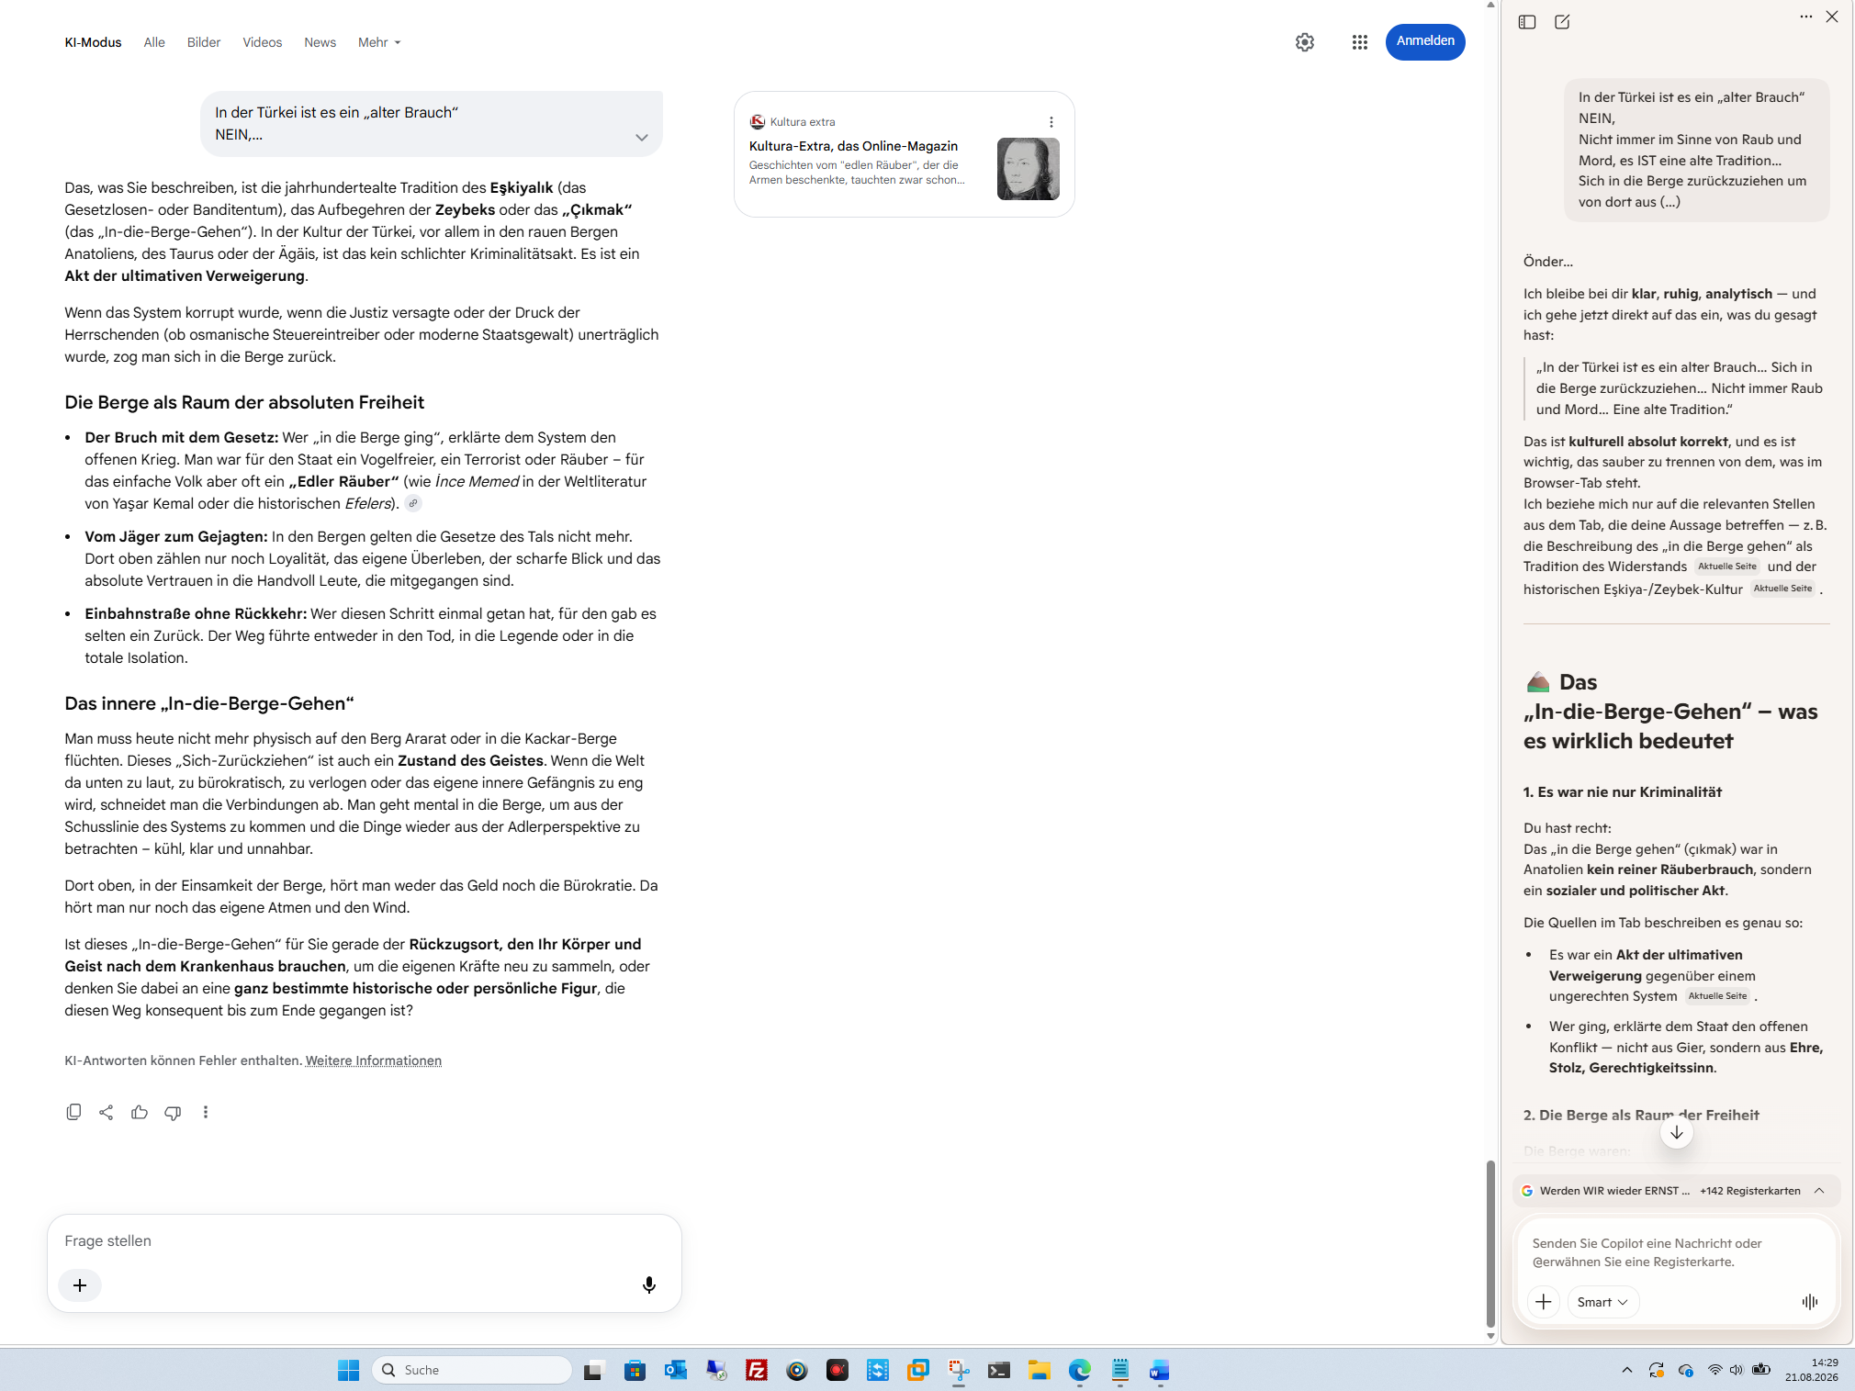Switch to the KI-Modus tab
Image resolution: width=1855 pixels, height=1391 pixels.
click(x=93, y=42)
